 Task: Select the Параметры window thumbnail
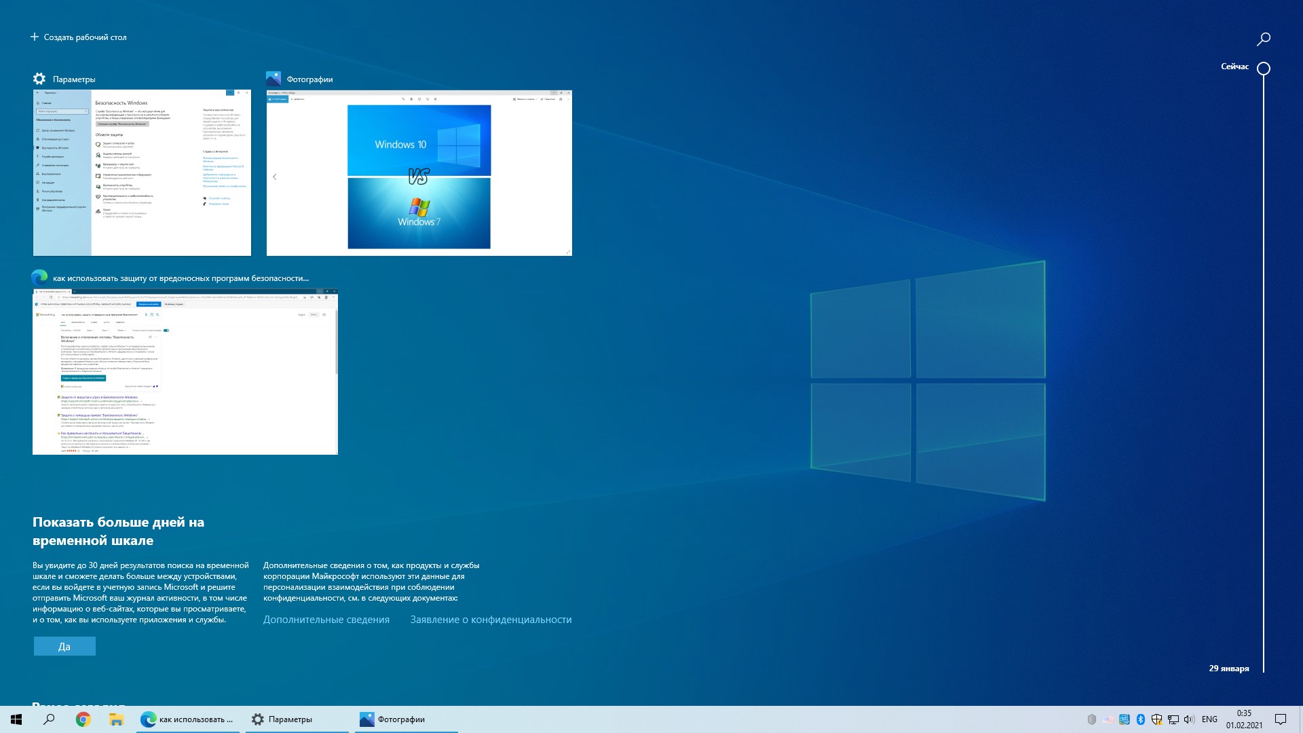pyautogui.click(x=142, y=173)
